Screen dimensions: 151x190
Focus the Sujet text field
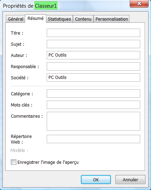(x=93, y=44)
